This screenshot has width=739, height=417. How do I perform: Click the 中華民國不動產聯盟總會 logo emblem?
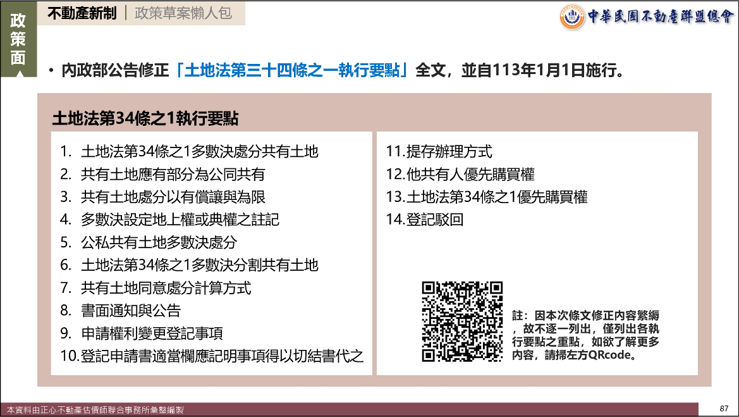(x=572, y=16)
